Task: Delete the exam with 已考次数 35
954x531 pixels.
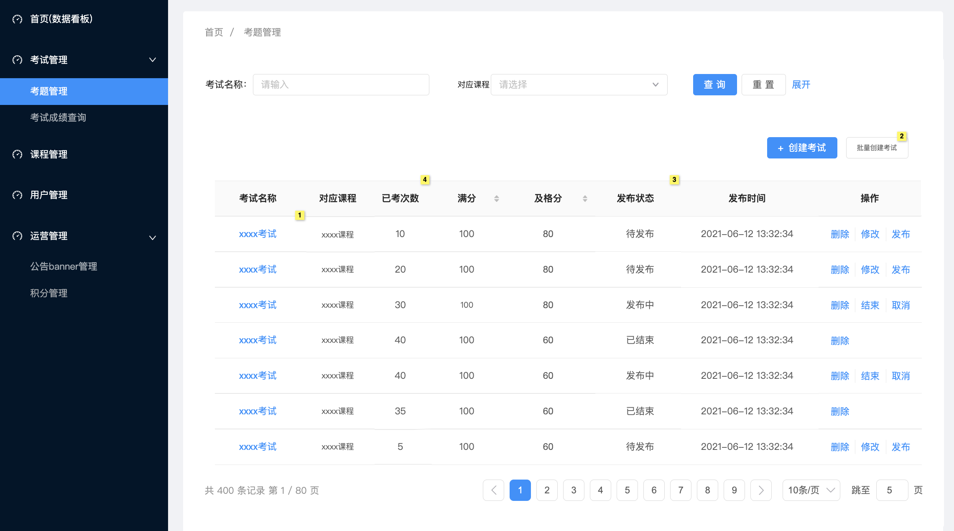Action: pyautogui.click(x=840, y=411)
